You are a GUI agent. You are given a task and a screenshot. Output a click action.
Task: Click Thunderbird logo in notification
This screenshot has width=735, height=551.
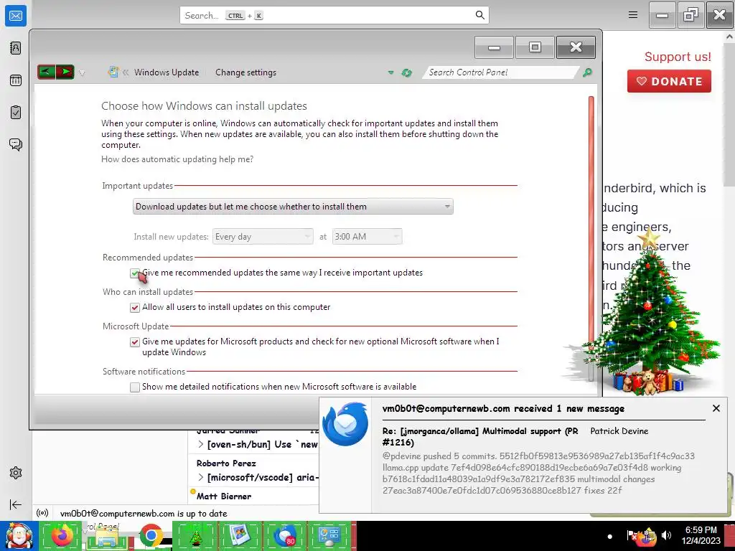coord(345,424)
